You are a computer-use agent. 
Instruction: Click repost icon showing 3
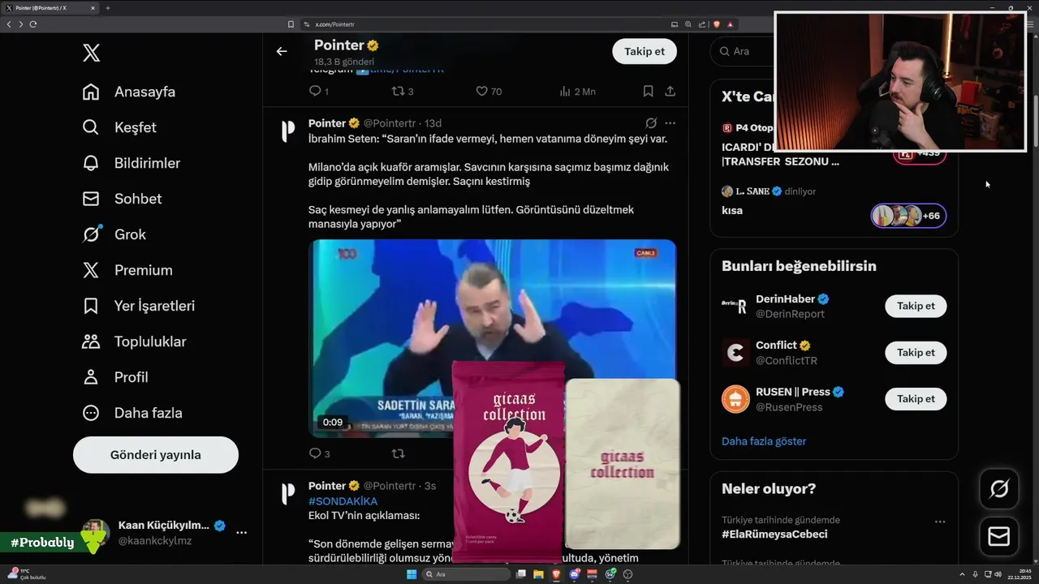pyautogui.click(x=403, y=92)
